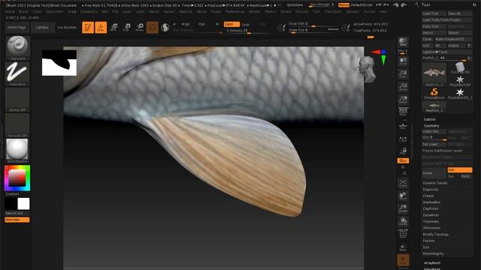The height and width of the screenshot is (270, 481).
Task: Expand the ArrayMesh section
Action: [x=432, y=263]
